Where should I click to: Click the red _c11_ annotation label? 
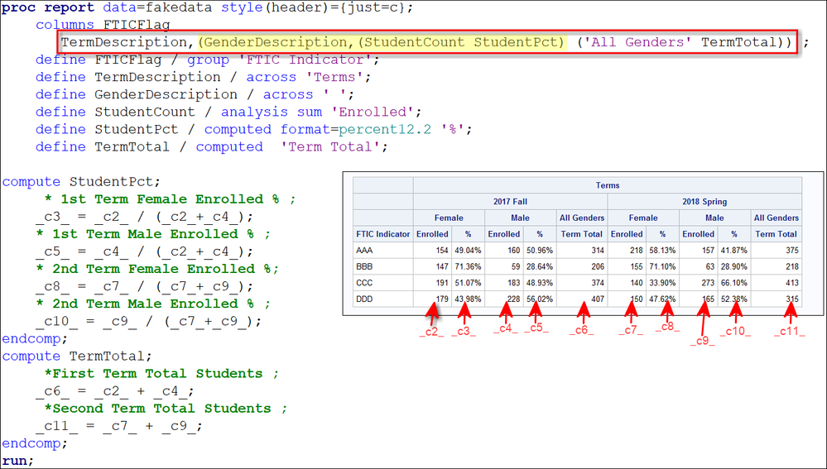tap(789, 332)
